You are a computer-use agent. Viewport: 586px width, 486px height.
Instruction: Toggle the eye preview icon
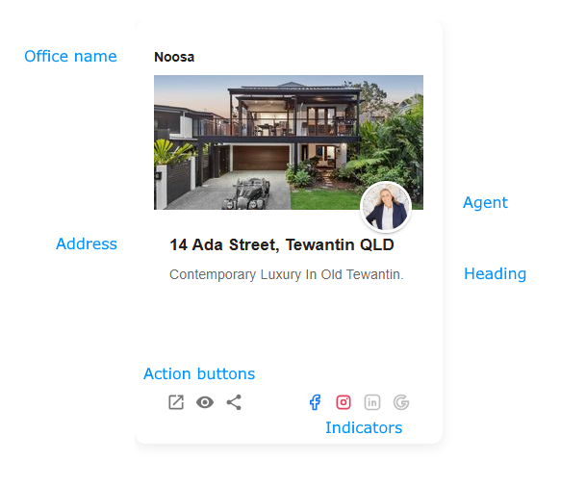pos(205,402)
